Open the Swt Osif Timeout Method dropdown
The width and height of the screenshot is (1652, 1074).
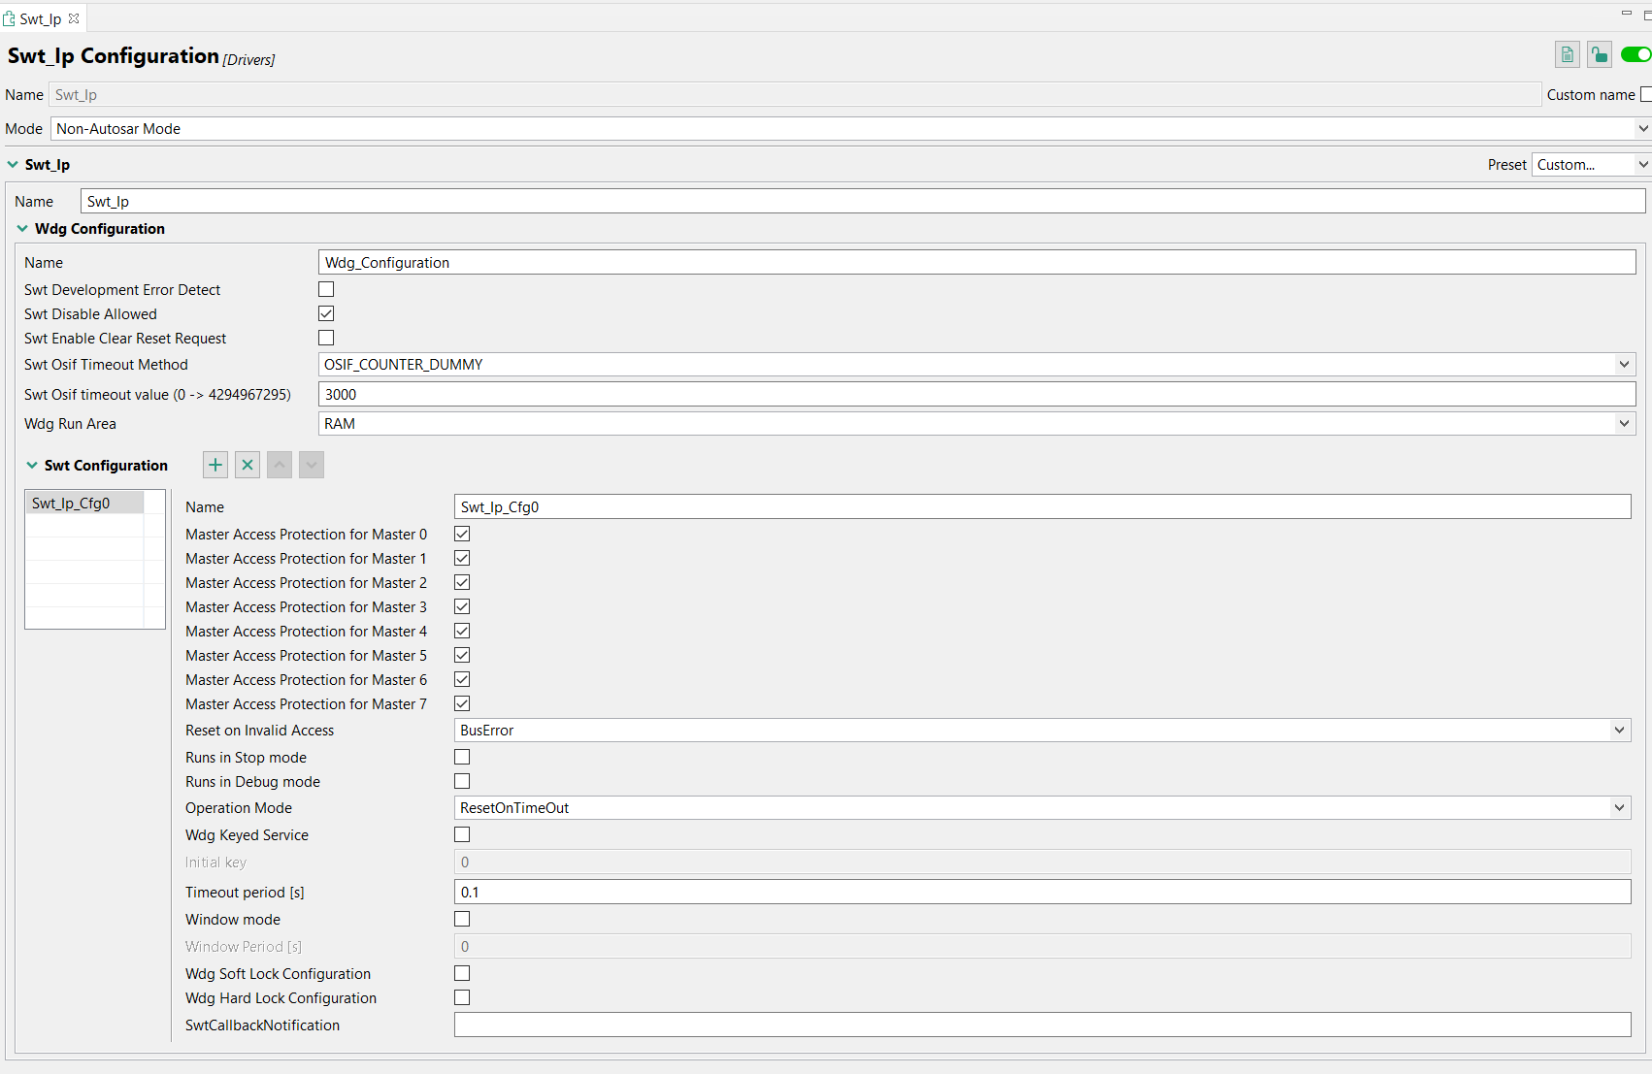[1623, 364]
